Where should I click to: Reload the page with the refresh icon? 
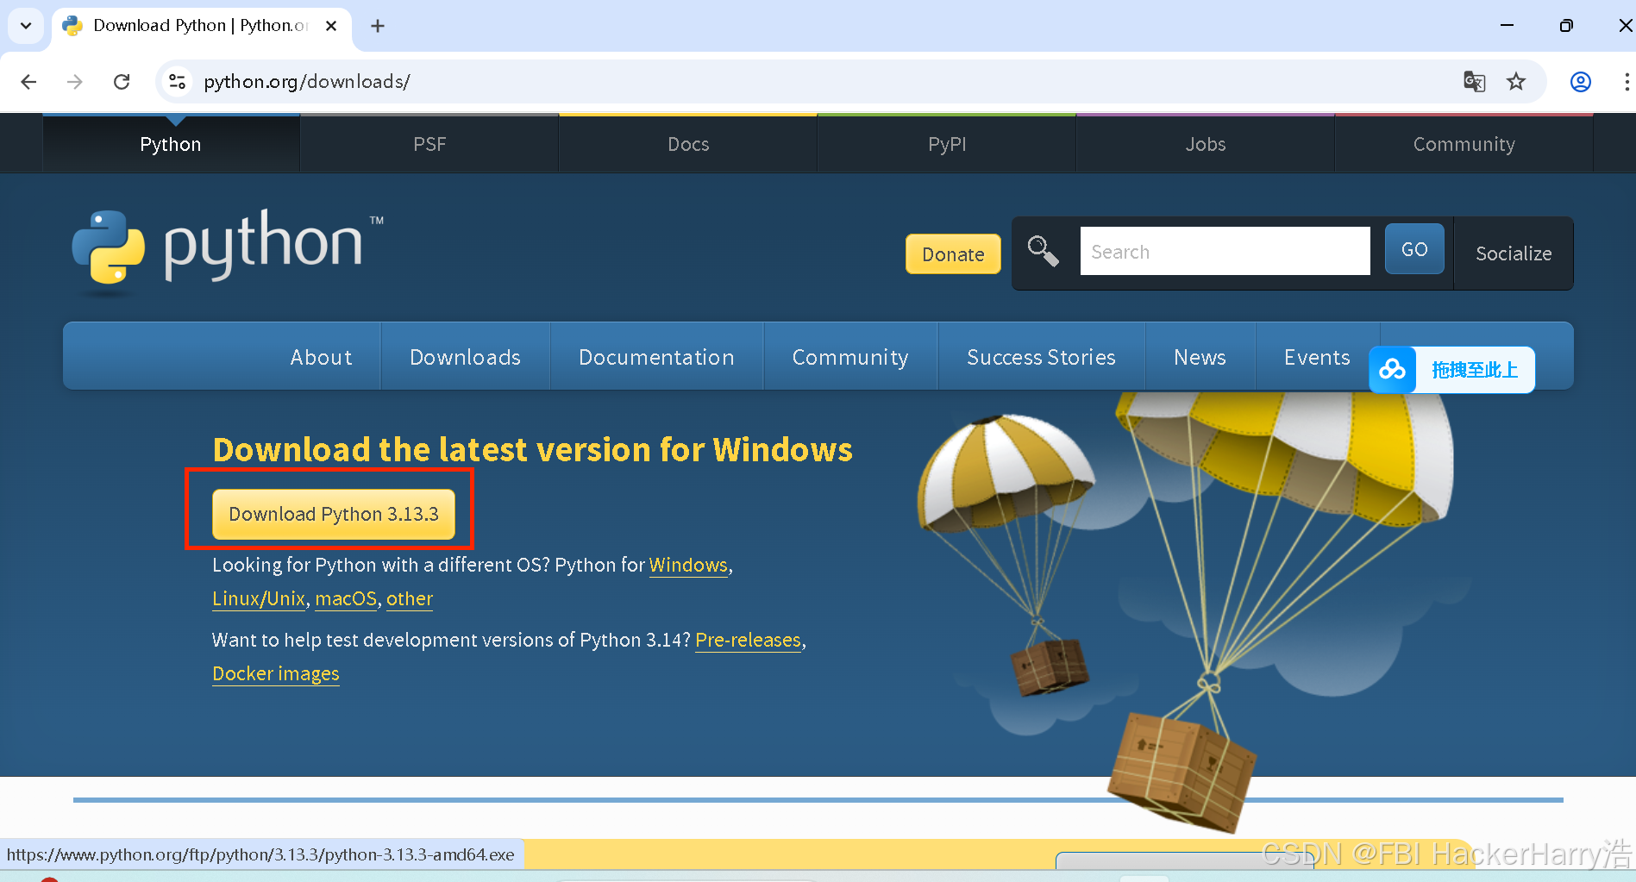pyautogui.click(x=122, y=82)
